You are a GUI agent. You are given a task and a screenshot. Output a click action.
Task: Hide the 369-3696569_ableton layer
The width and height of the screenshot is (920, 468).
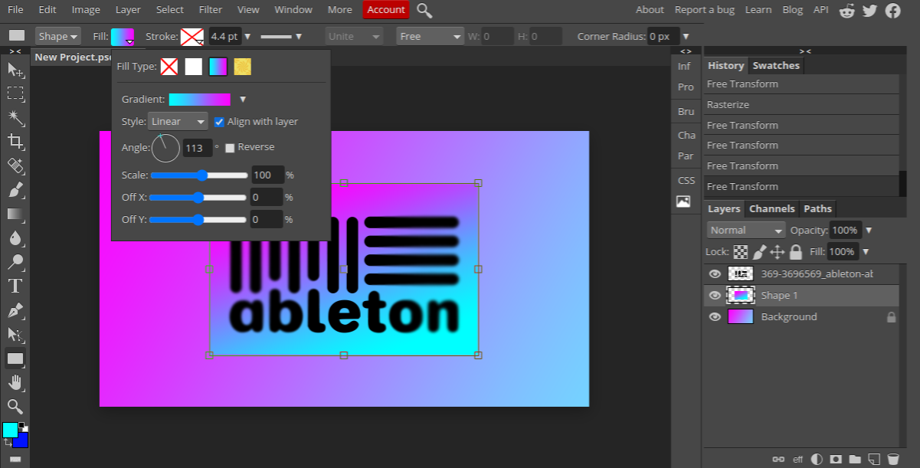pyautogui.click(x=715, y=273)
